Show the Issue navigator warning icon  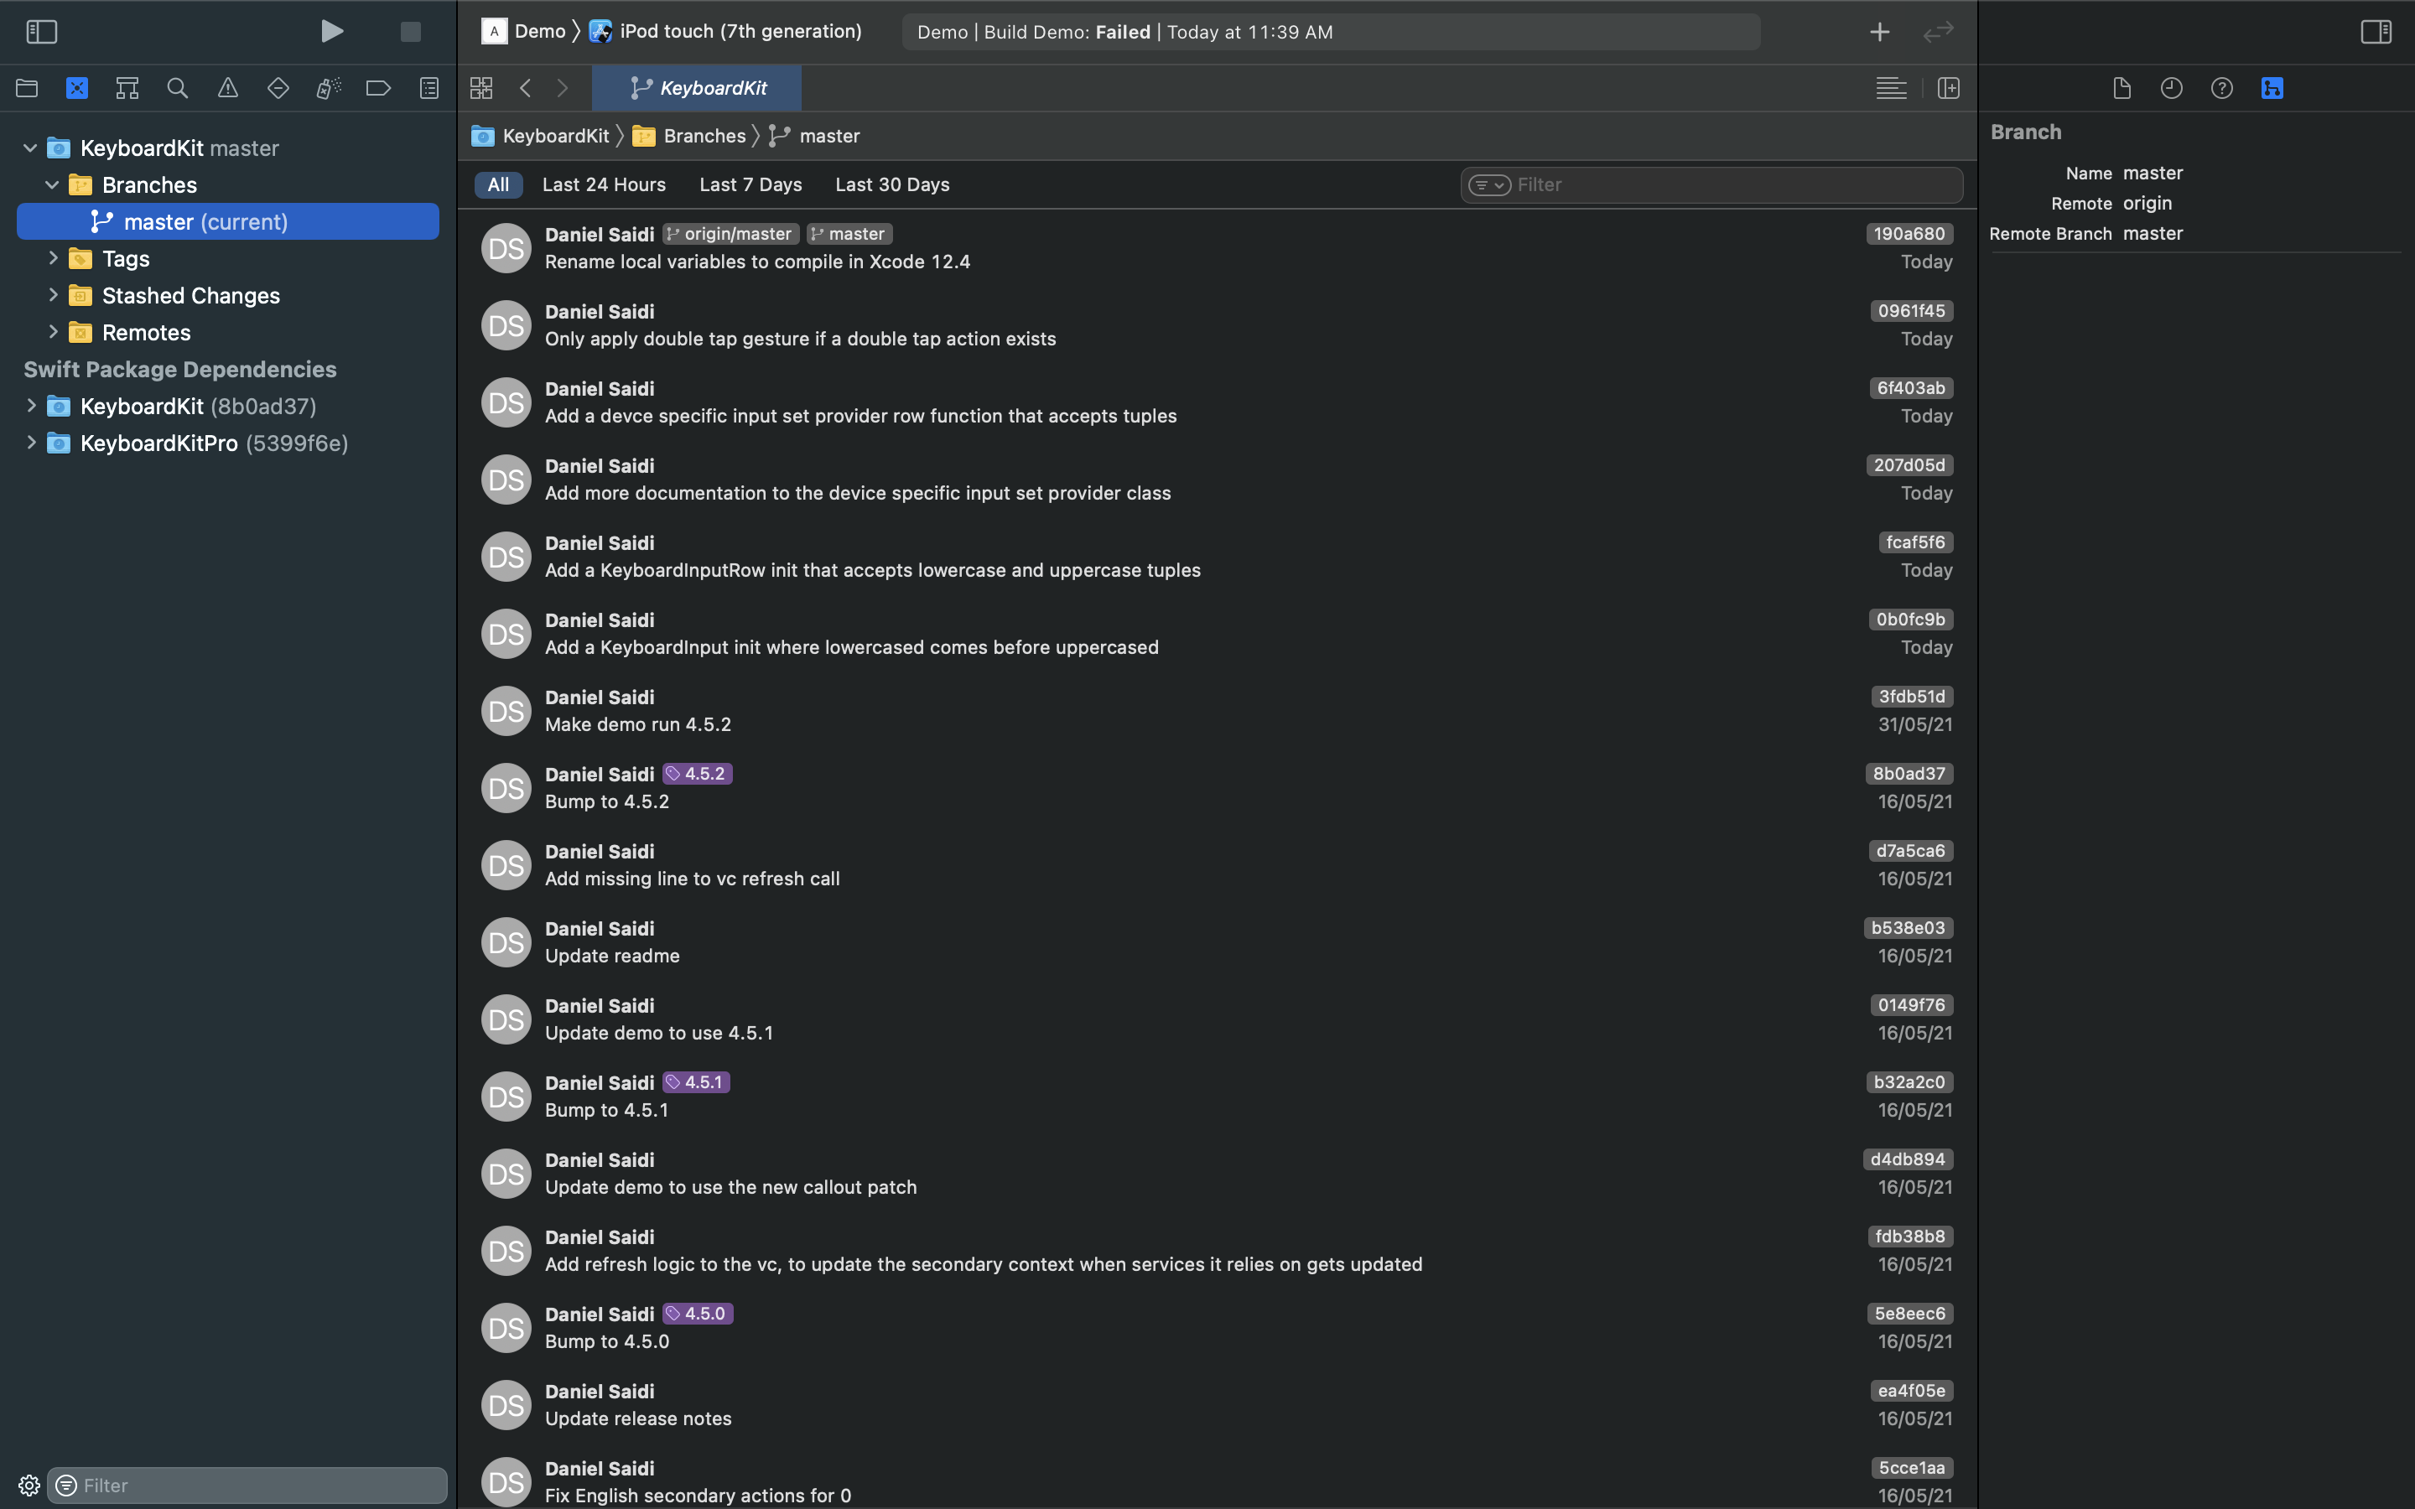click(227, 88)
